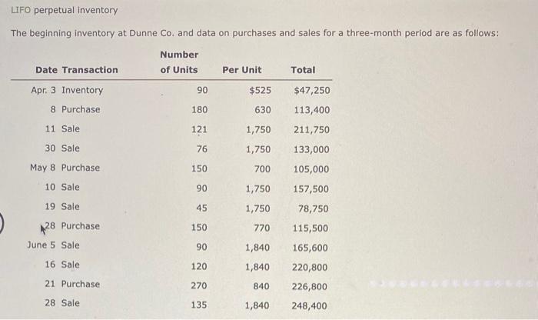This screenshot has height=320, width=538.
Task: Click the Number of Units column header
Action: click(179, 62)
